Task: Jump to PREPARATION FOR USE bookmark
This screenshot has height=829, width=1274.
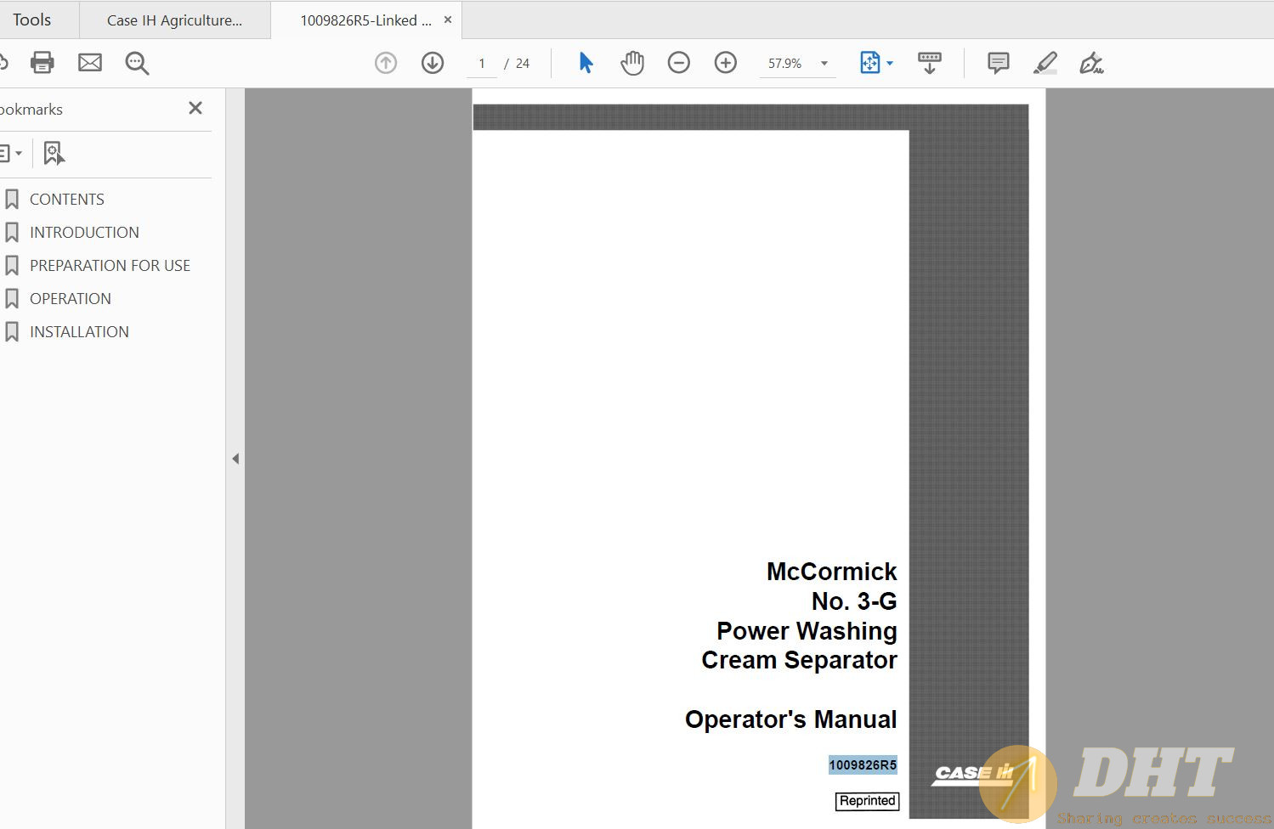Action: point(110,266)
